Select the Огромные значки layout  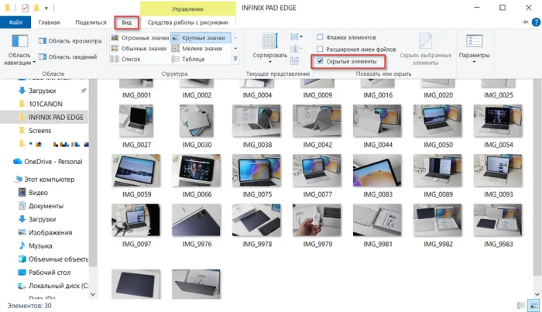139,38
